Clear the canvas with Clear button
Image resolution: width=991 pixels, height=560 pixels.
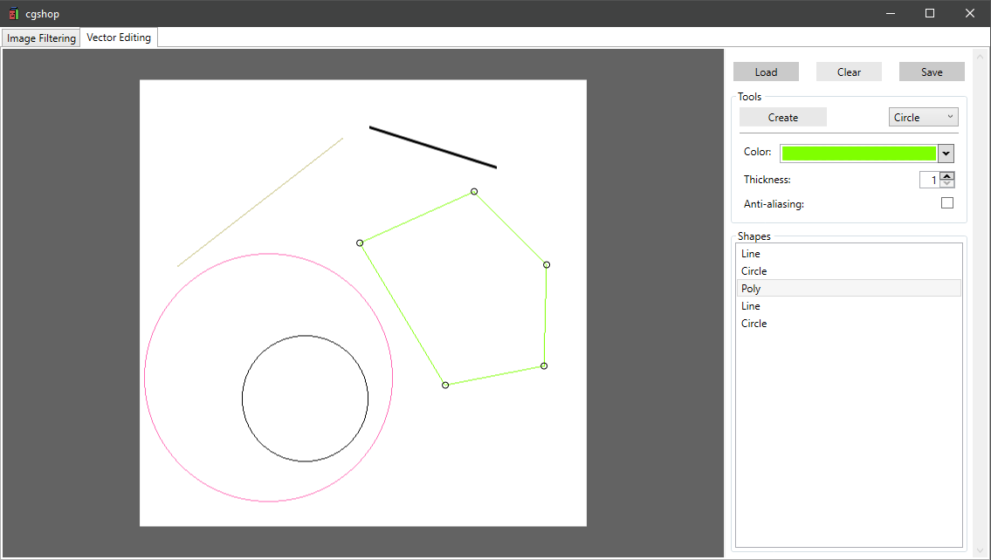pos(849,72)
